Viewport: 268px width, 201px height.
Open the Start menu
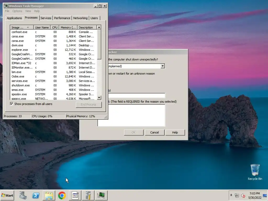point(7,195)
